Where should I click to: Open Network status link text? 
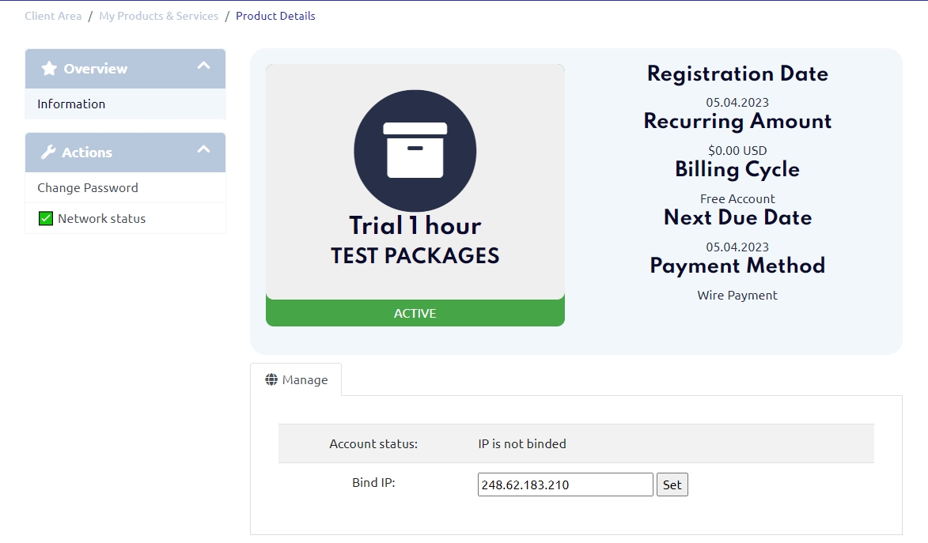coord(102,219)
